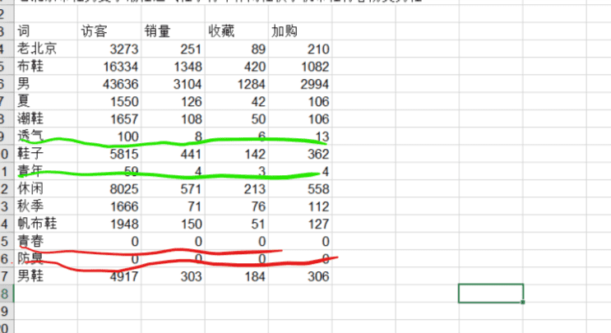
Task: Click the 3273 visitors cell
Action: pyautogui.click(x=109, y=49)
